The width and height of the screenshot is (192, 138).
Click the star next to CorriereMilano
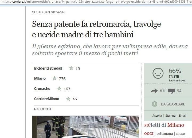(x=68, y=99)
